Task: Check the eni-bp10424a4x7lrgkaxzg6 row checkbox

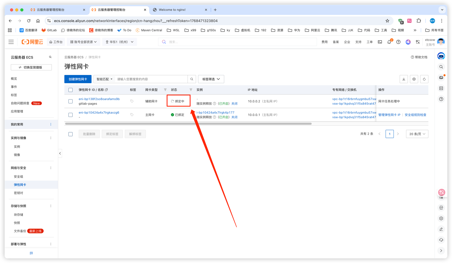Action: [x=70, y=115]
